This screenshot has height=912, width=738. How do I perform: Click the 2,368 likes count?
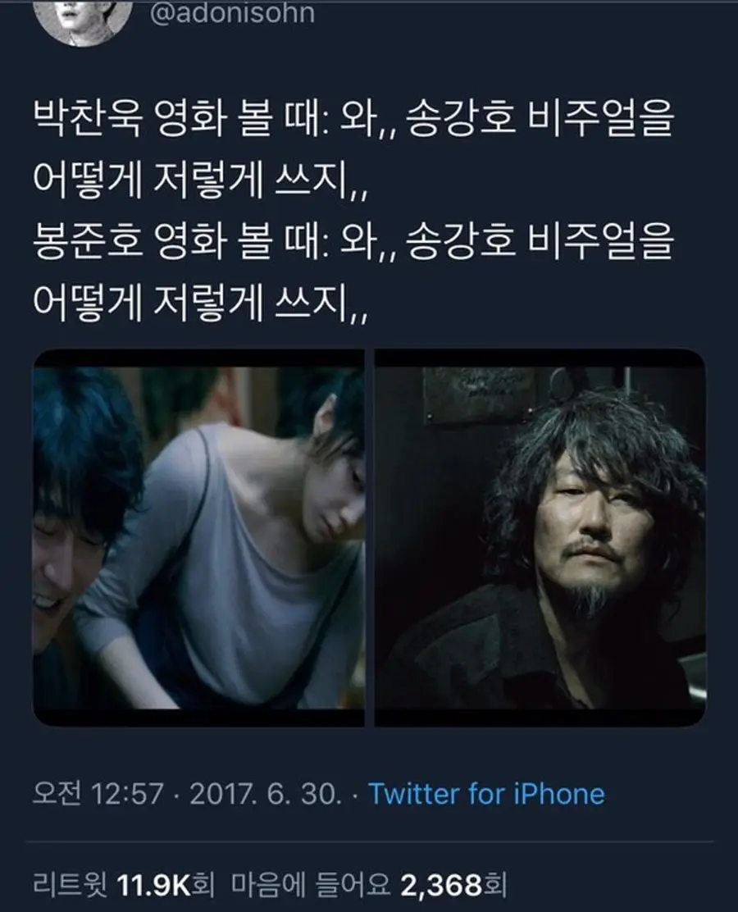441,885
